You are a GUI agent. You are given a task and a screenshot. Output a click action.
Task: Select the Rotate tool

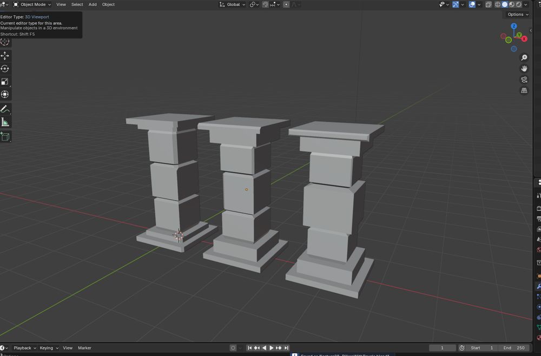(5, 69)
